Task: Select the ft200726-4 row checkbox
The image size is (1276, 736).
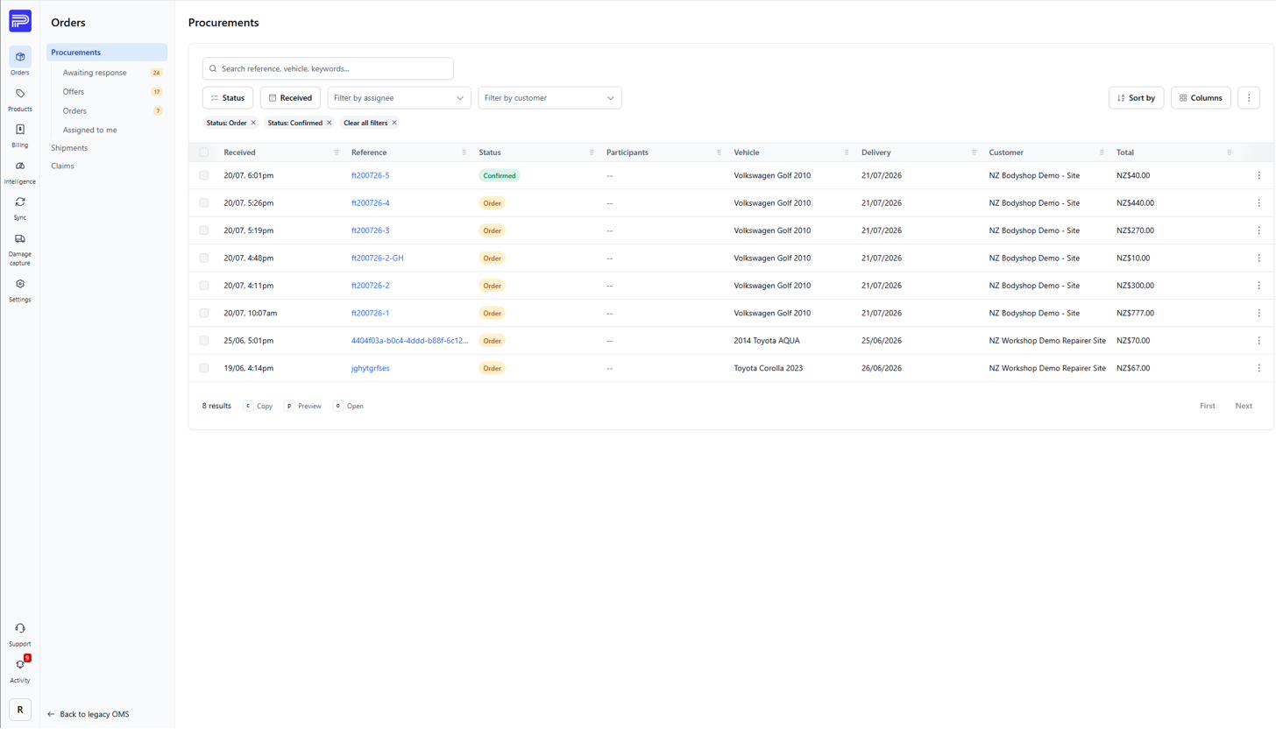Action: (204, 203)
